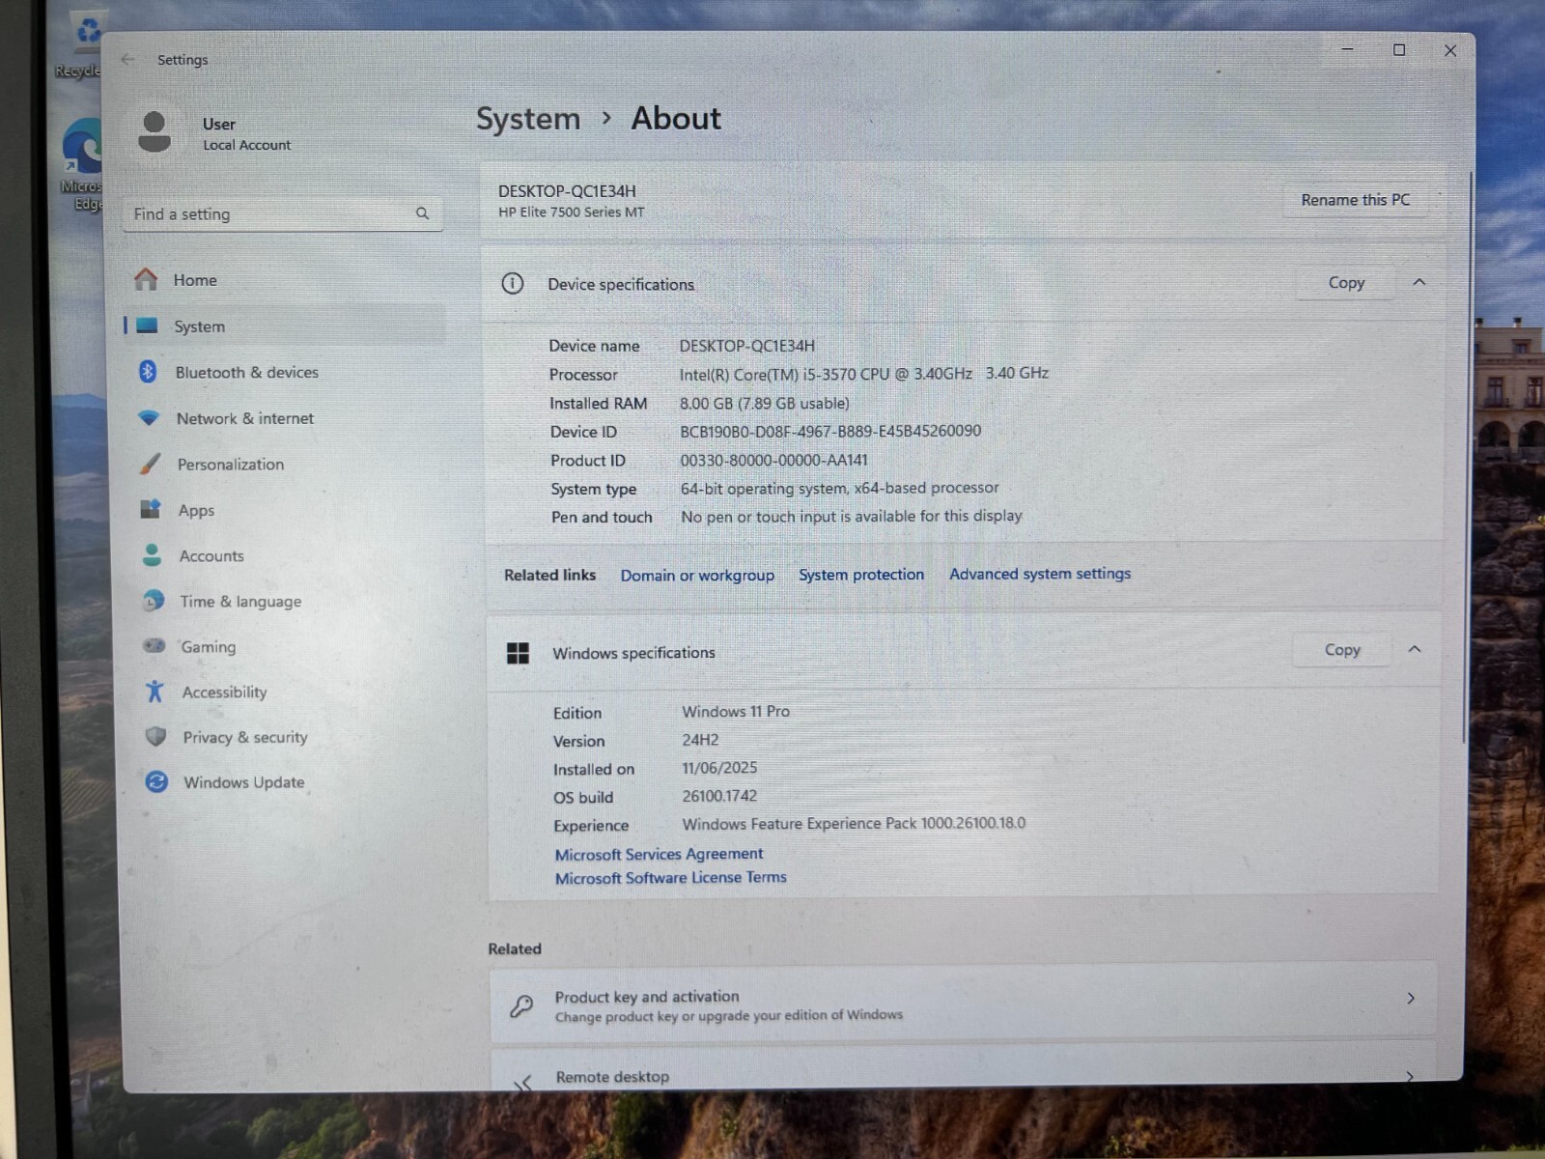Open Domain or workgroup link
Screen dimensions: 1545x1159
(x=697, y=576)
